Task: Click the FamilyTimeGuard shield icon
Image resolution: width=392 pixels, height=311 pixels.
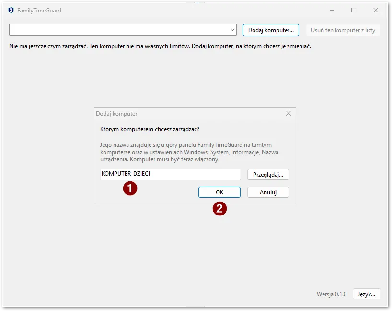Action: (x=11, y=10)
